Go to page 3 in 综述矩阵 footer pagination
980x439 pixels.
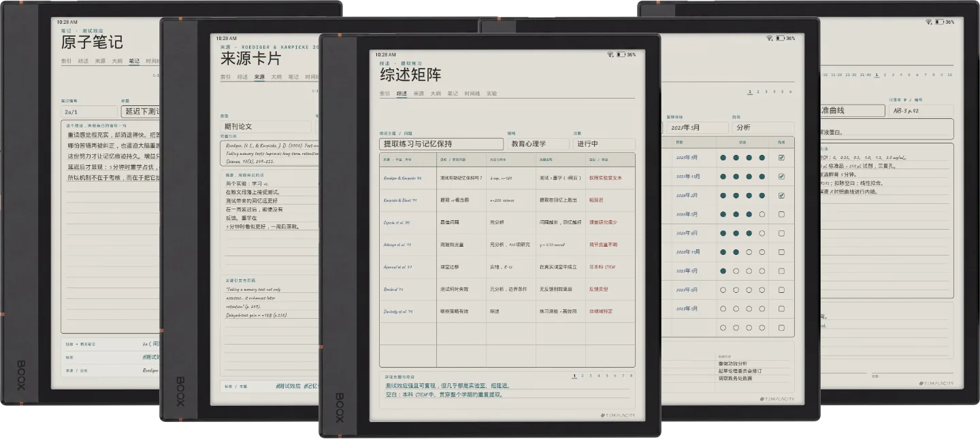point(591,375)
